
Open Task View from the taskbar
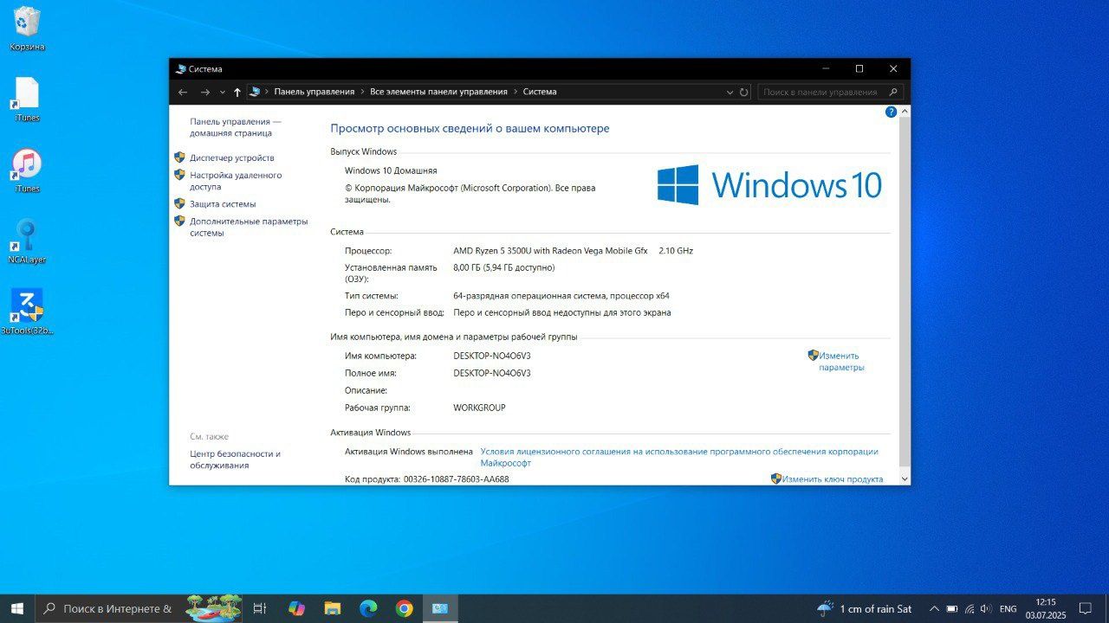pyautogui.click(x=260, y=609)
